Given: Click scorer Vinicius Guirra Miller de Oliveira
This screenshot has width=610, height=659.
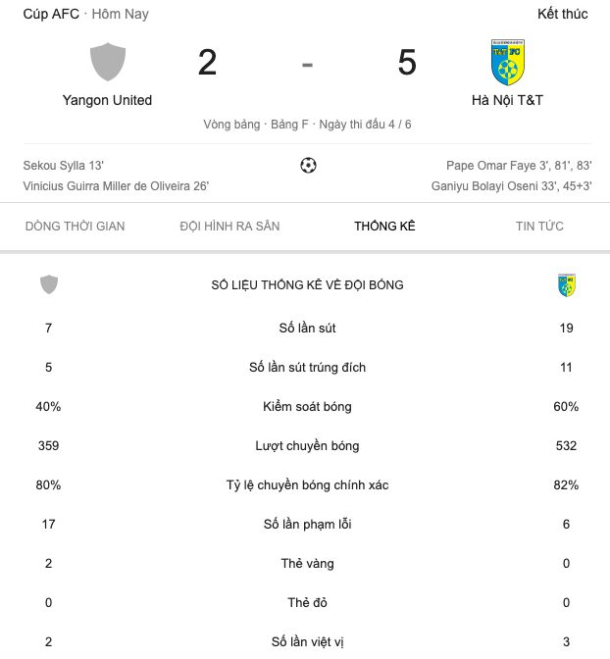Looking at the screenshot, I should 116,185.
